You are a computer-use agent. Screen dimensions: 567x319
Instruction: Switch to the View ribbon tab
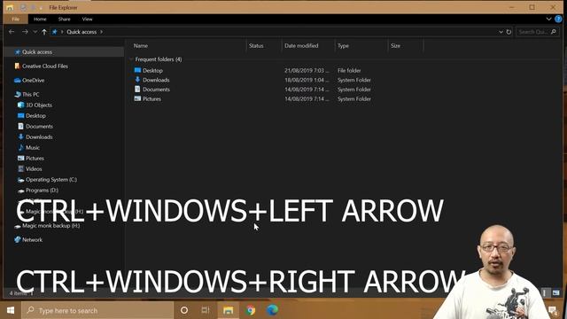87,19
